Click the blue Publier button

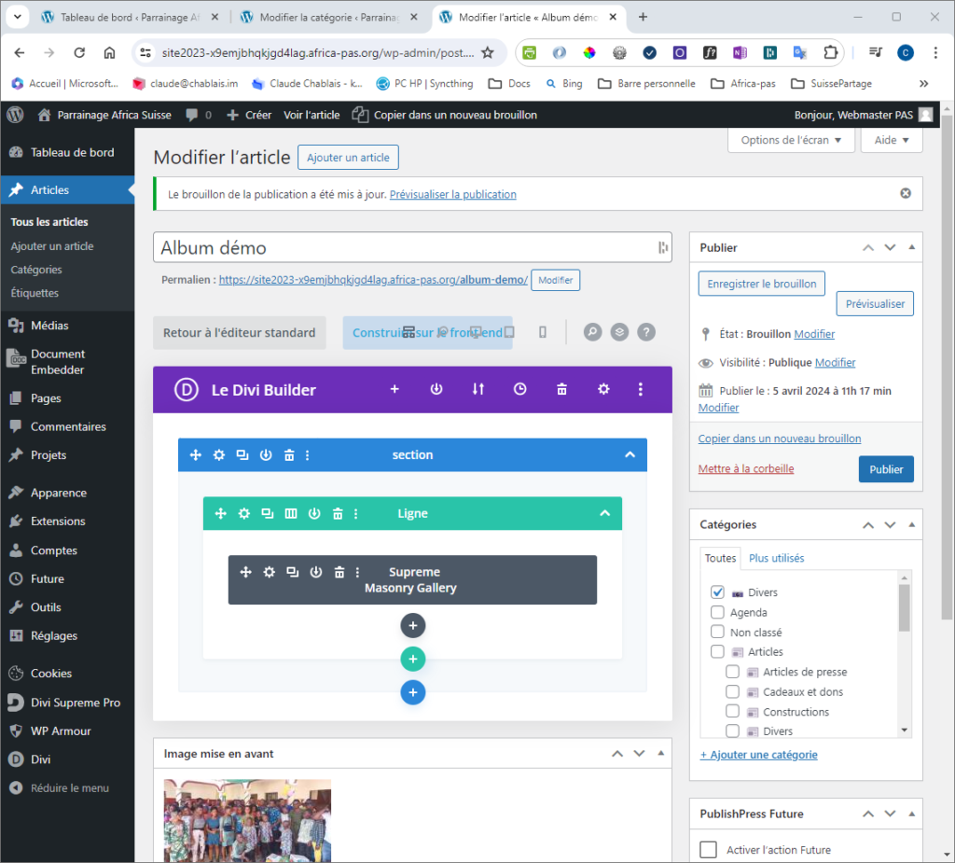click(885, 469)
